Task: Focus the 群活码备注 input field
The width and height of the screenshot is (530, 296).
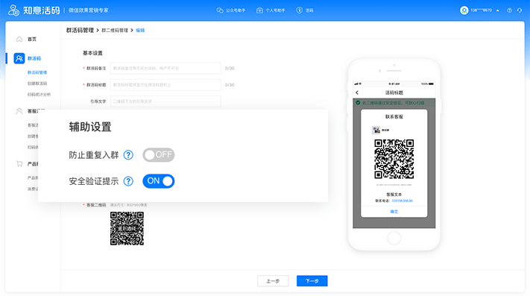Action: [x=165, y=69]
